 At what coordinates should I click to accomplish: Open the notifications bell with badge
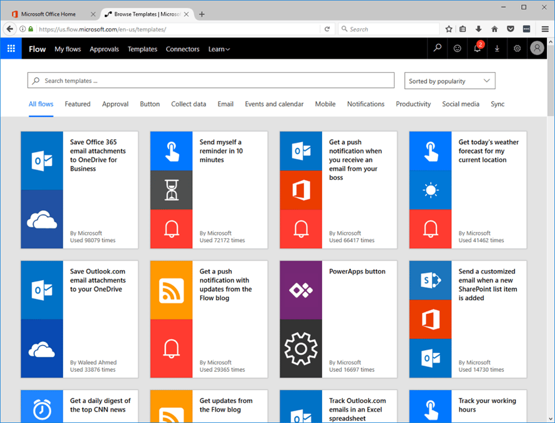(478, 49)
